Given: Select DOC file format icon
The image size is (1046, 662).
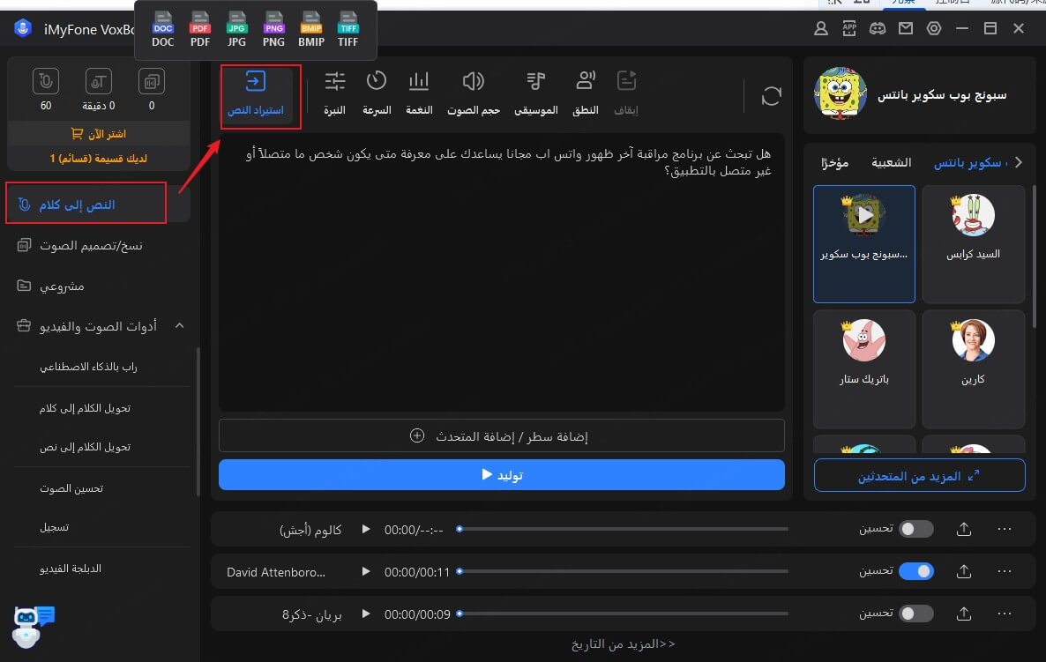Looking at the screenshot, I should 163,29.
